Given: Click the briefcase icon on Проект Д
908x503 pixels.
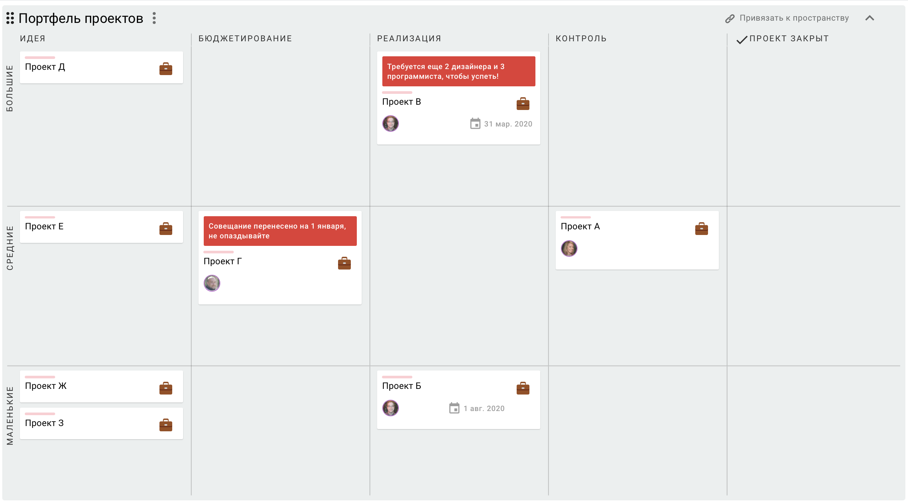Looking at the screenshot, I should coord(165,69).
